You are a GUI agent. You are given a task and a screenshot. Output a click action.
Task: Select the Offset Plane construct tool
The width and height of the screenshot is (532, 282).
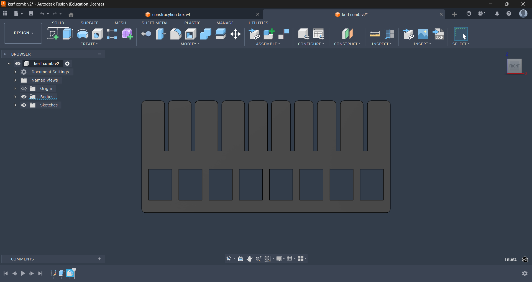tap(347, 34)
